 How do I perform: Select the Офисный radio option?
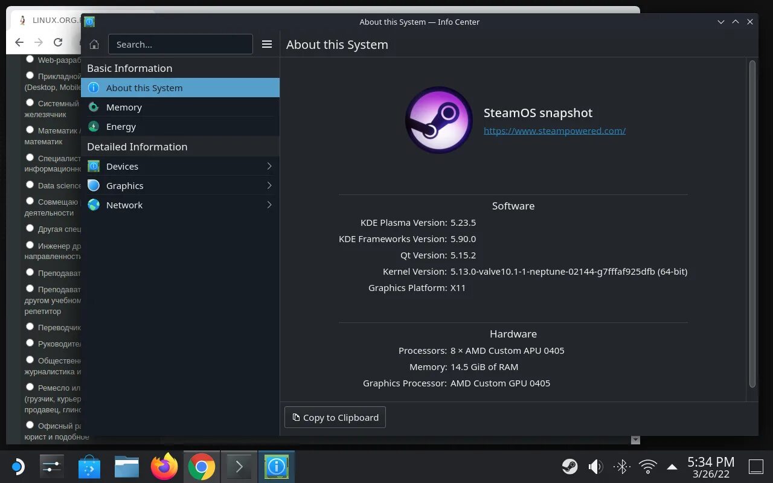[30, 425]
